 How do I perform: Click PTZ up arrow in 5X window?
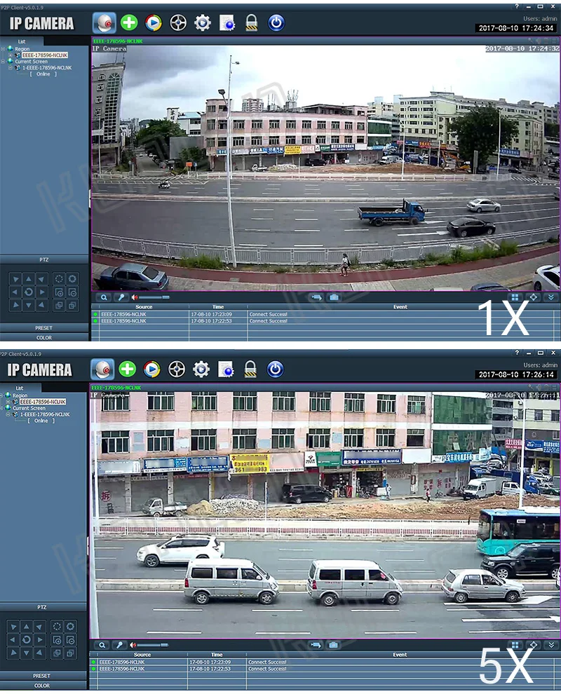26,627
